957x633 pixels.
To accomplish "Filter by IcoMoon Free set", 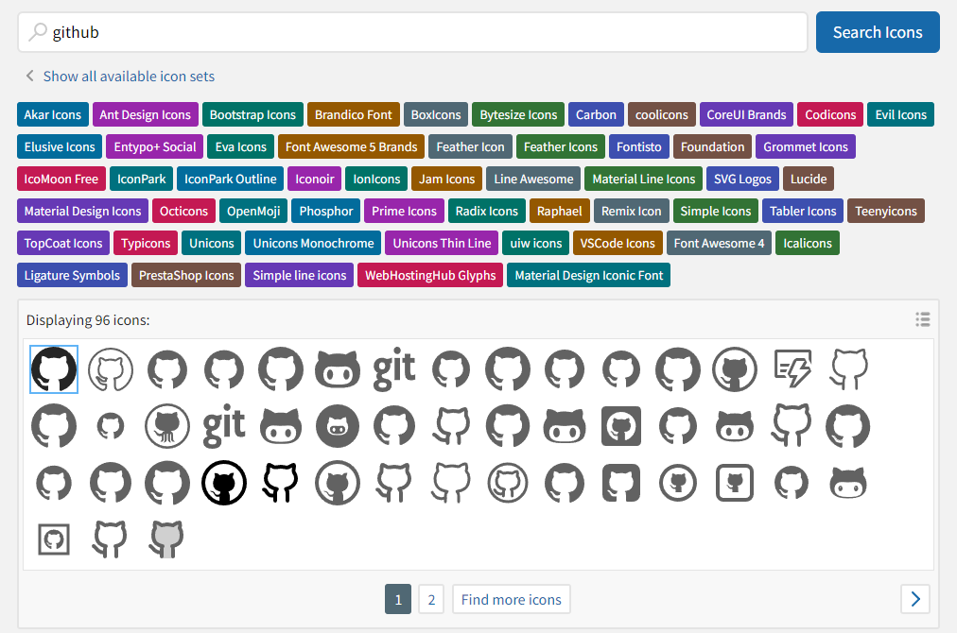I will click(61, 179).
